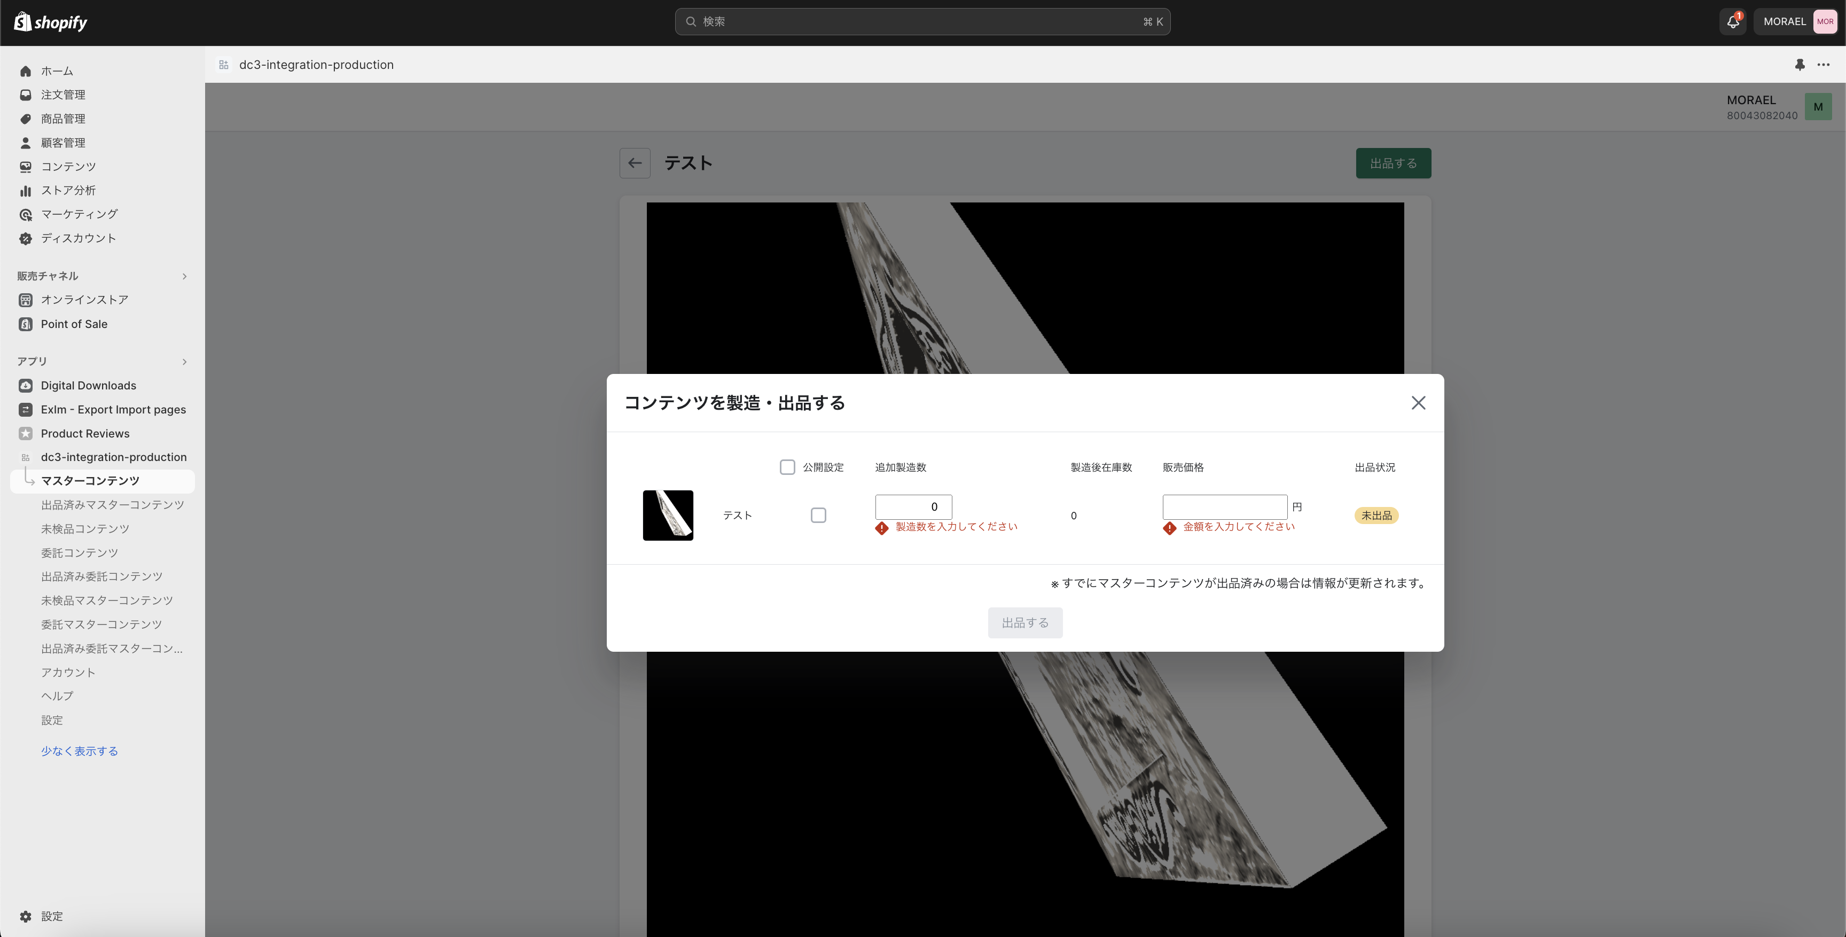Screen dimensions: 1846x937
Task: Click the back arrow next to テスト
Action: [x=635, y=163]
